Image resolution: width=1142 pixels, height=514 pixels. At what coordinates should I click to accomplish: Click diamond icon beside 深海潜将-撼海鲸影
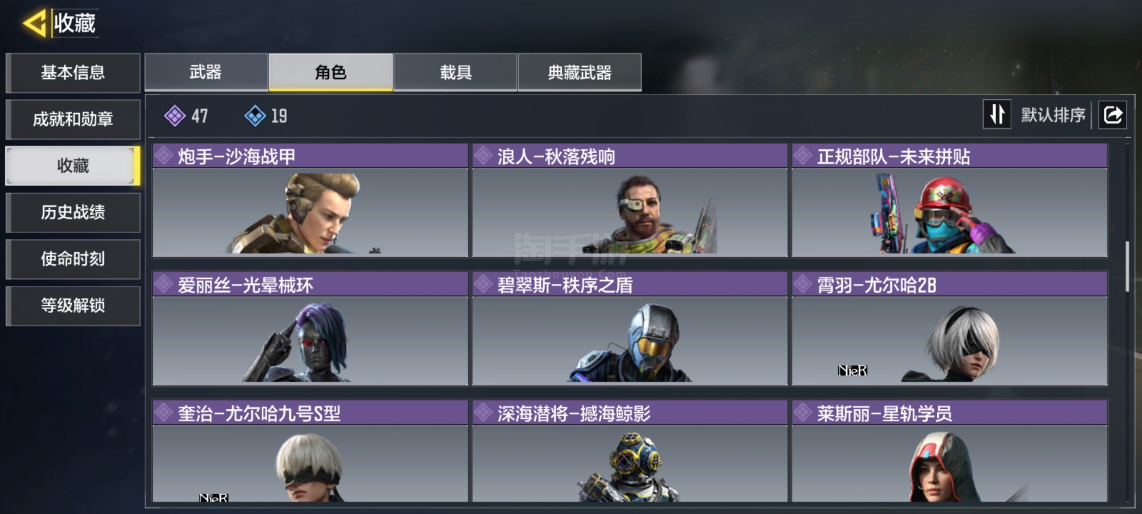click(x=484, y=413)
